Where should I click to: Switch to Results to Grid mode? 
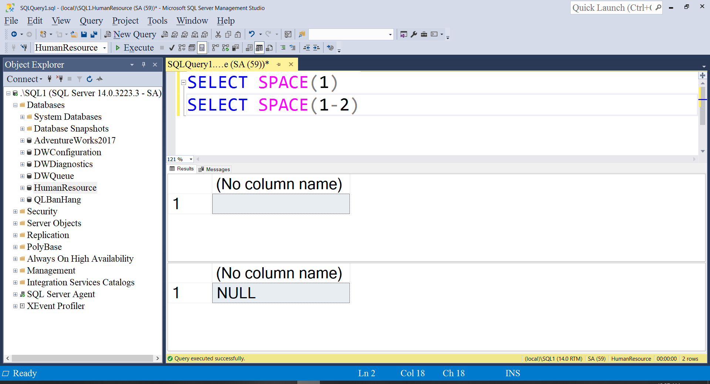pyautogui.click(x=259, y=48)
